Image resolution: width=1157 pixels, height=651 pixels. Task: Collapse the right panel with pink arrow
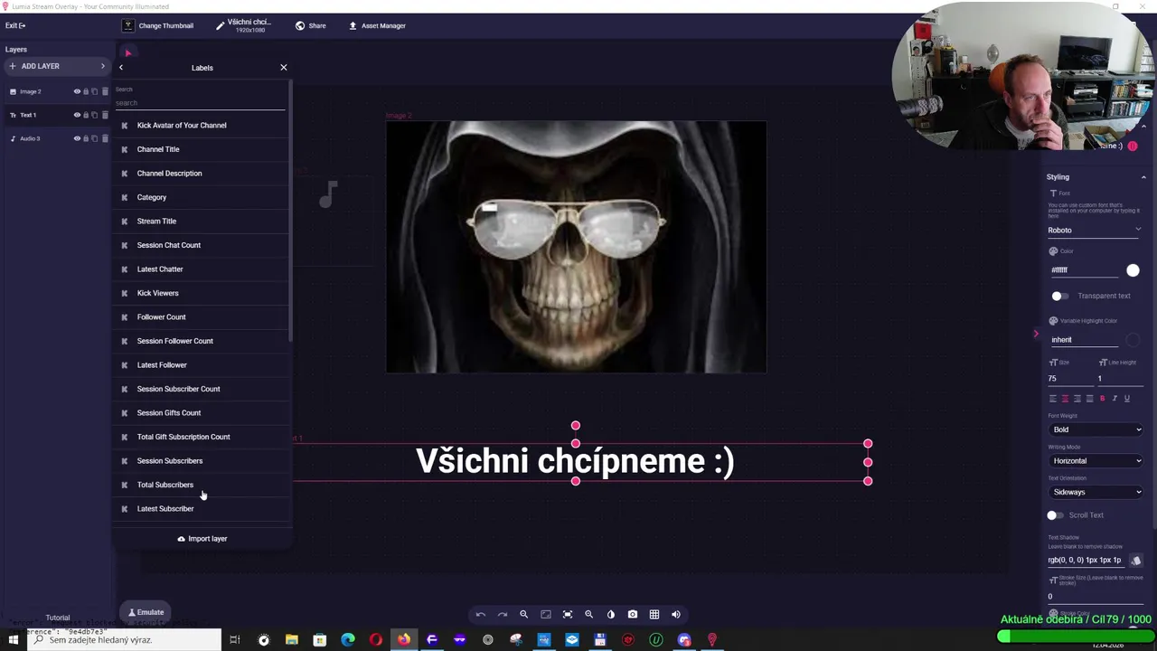click(1036, 334)
